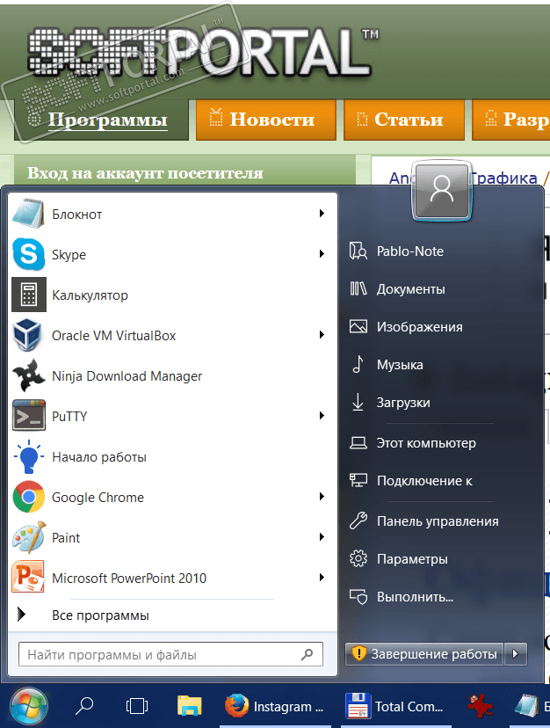Launch PuTTY terminal icon
Screen dimensions: 550x728
(x=28, y=416)
